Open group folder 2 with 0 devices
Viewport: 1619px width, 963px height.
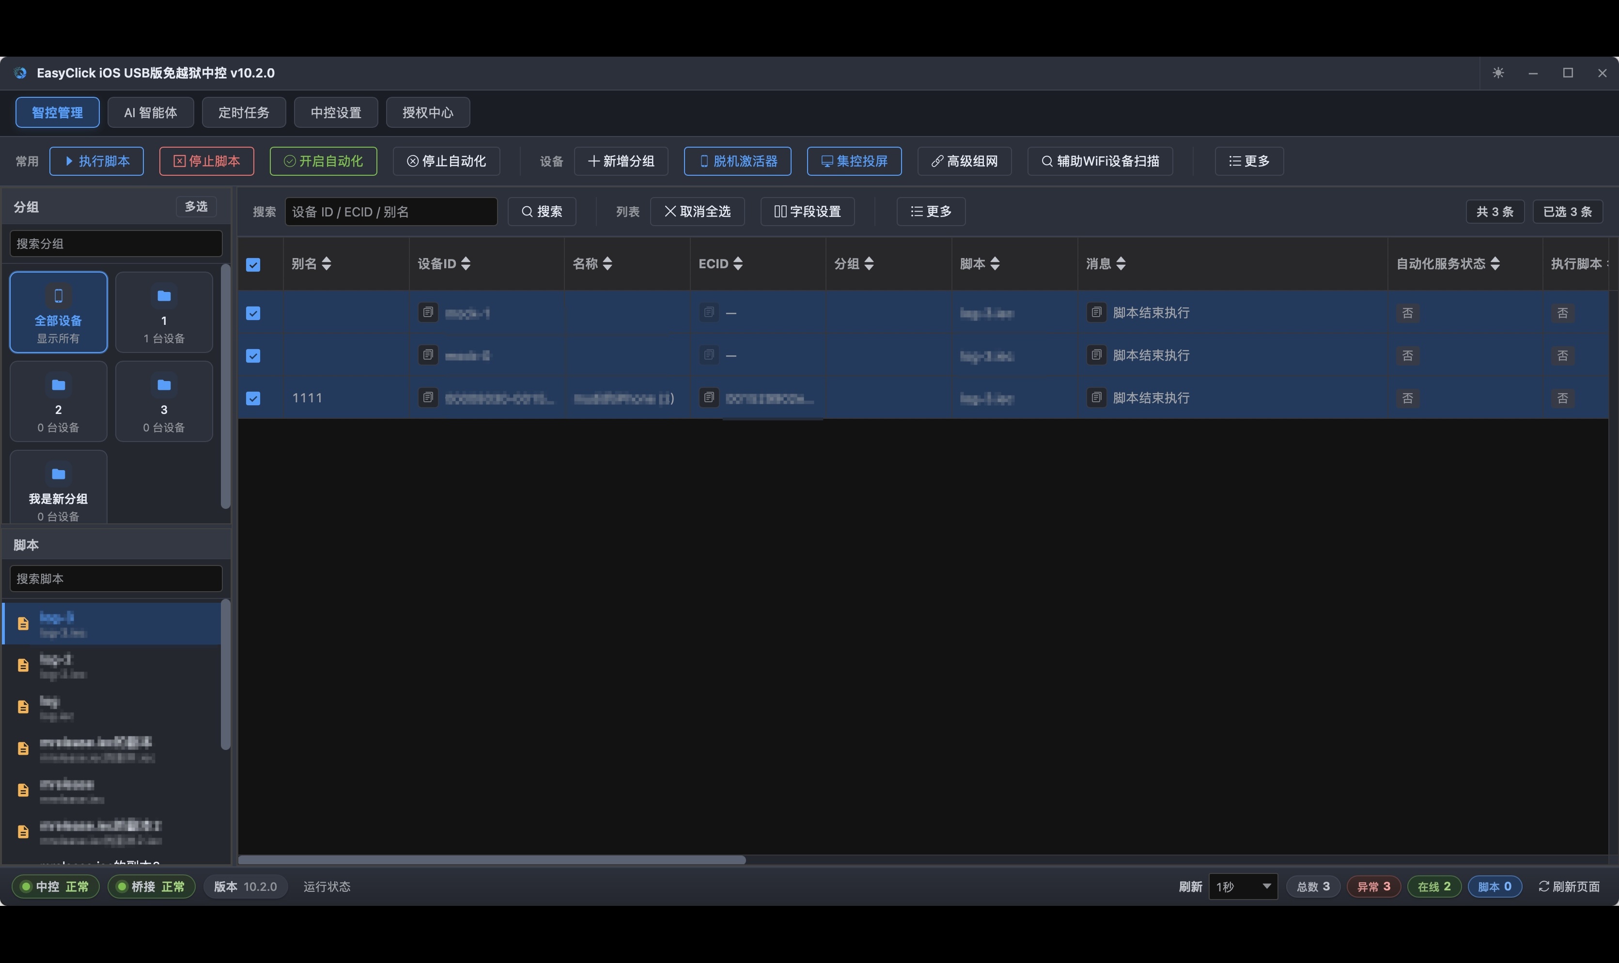click(59, 401)
